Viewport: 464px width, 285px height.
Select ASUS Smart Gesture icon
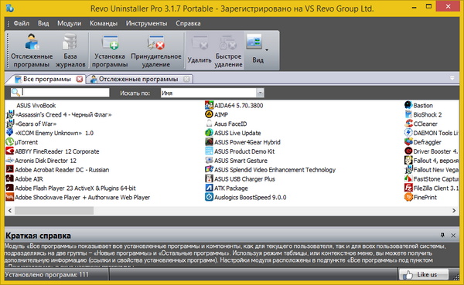point(210,161)
